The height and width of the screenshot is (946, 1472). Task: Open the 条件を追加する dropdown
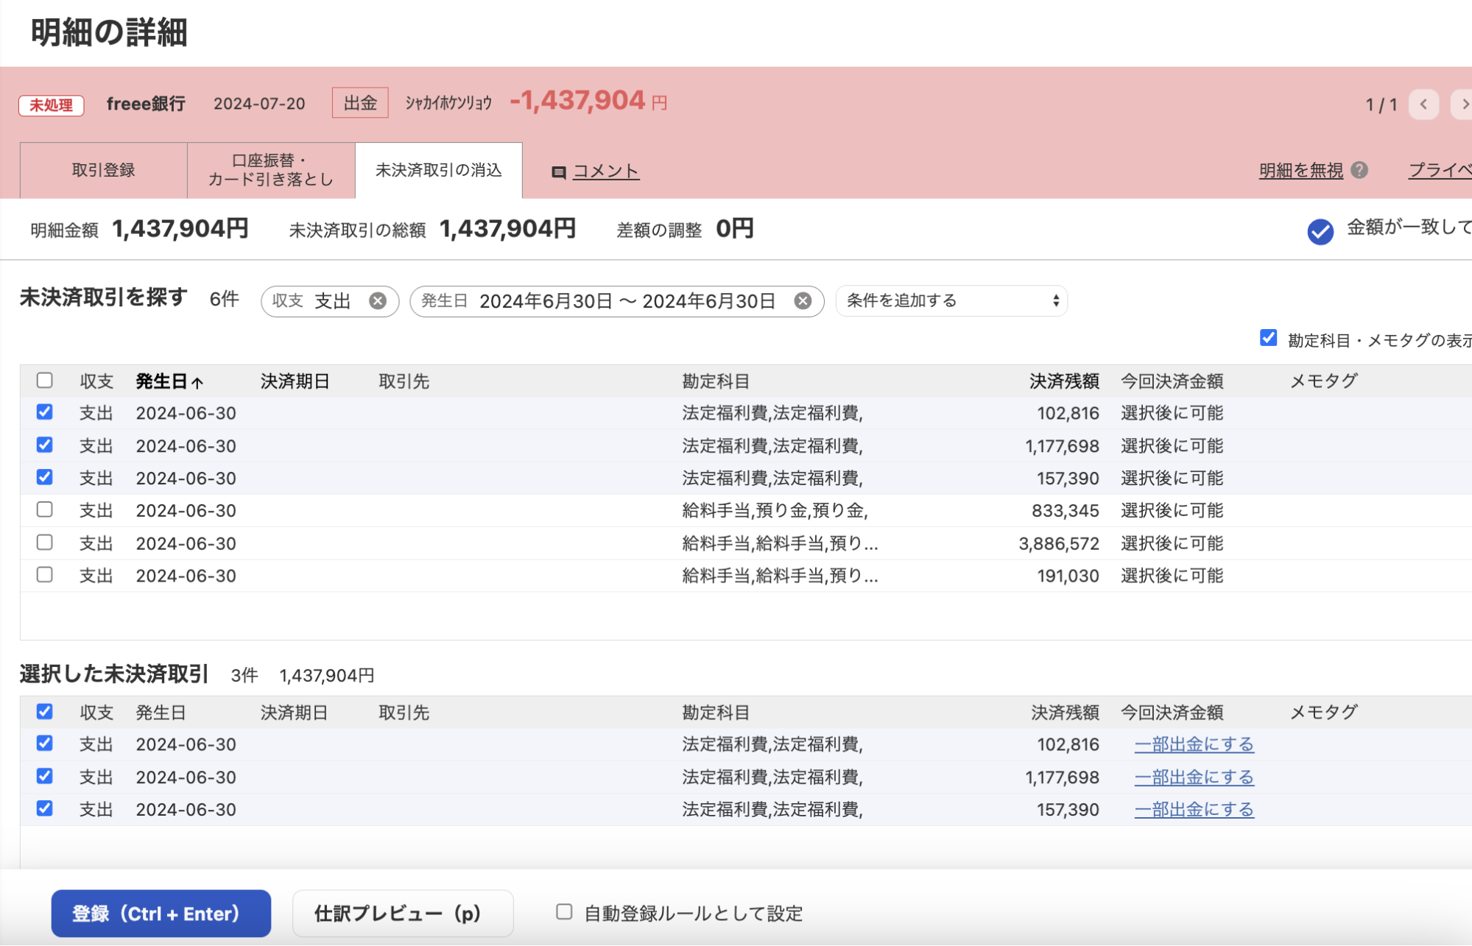pos(951,301)
